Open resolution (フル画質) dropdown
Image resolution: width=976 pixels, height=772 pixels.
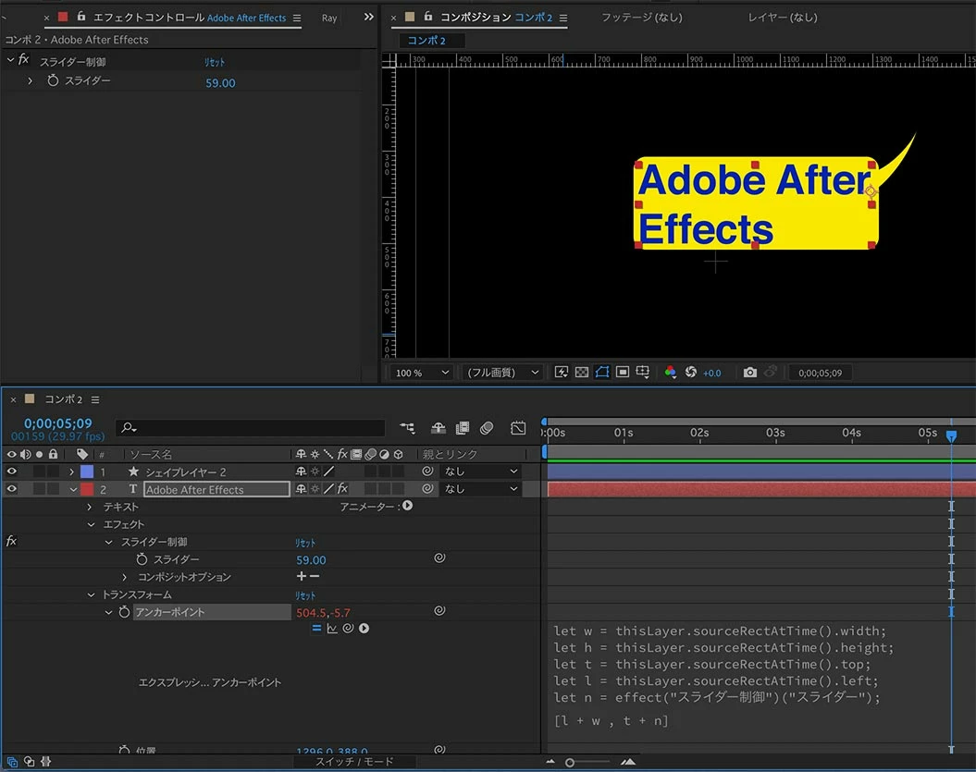[501, 373]
